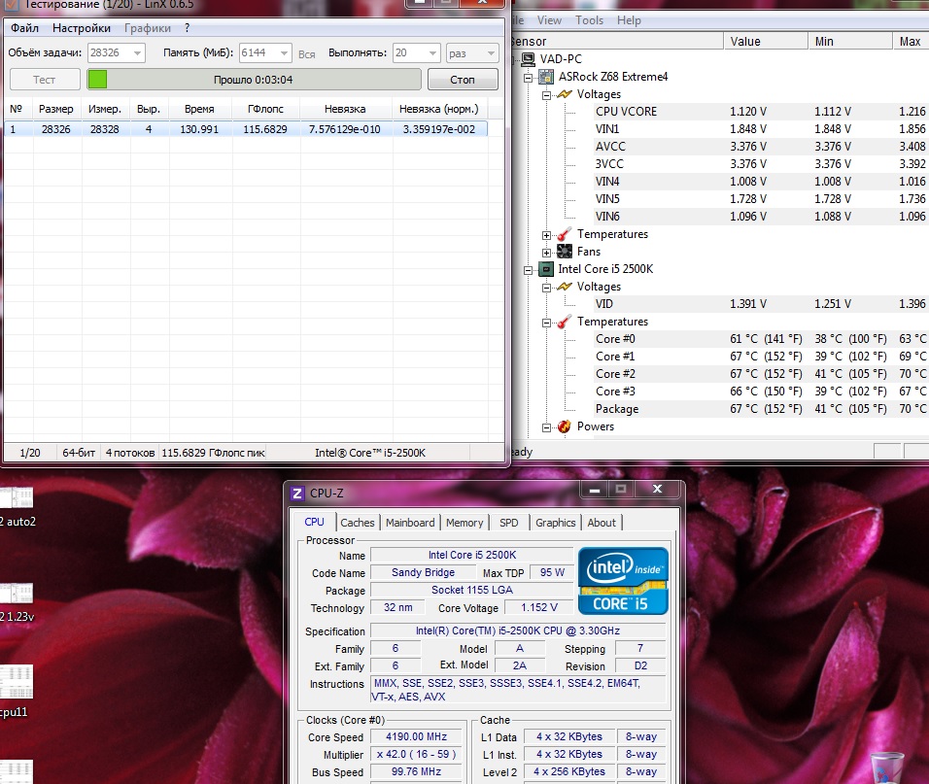Switch to the About tab in CPU-Z
929x784 pixels.
pos(602,523)
